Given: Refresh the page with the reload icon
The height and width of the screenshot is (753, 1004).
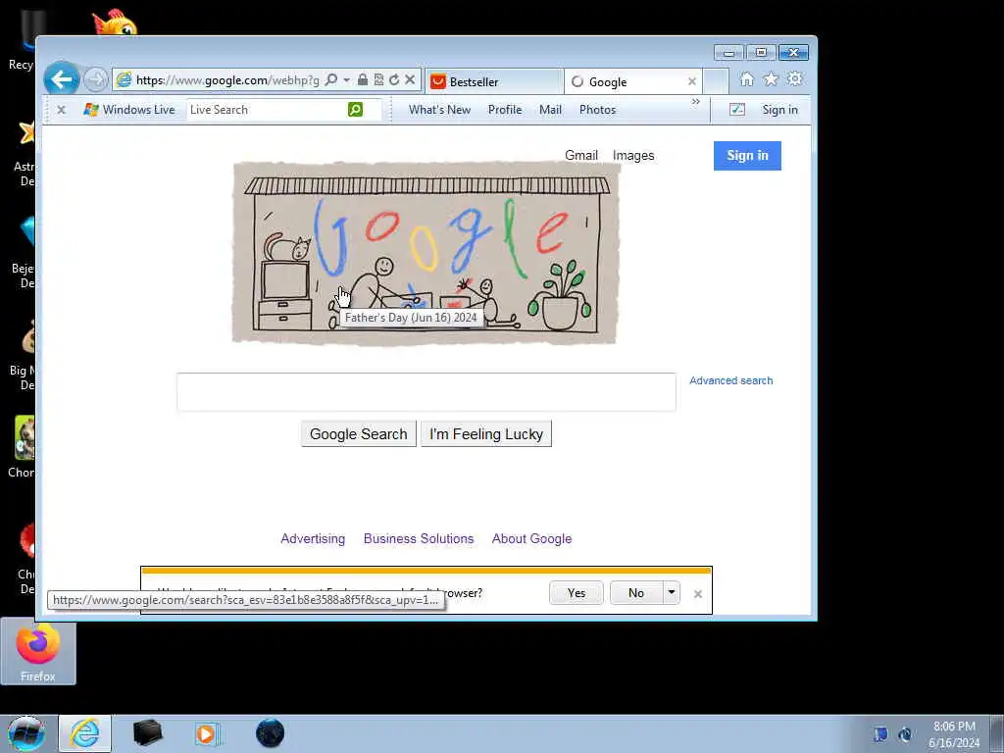Looking at the screenshot, I should pyautogui.click(x=394, y=80).
